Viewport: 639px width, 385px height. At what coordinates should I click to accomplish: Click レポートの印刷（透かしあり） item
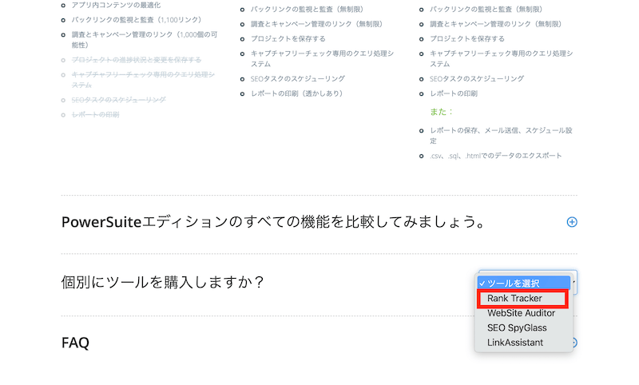298,93
